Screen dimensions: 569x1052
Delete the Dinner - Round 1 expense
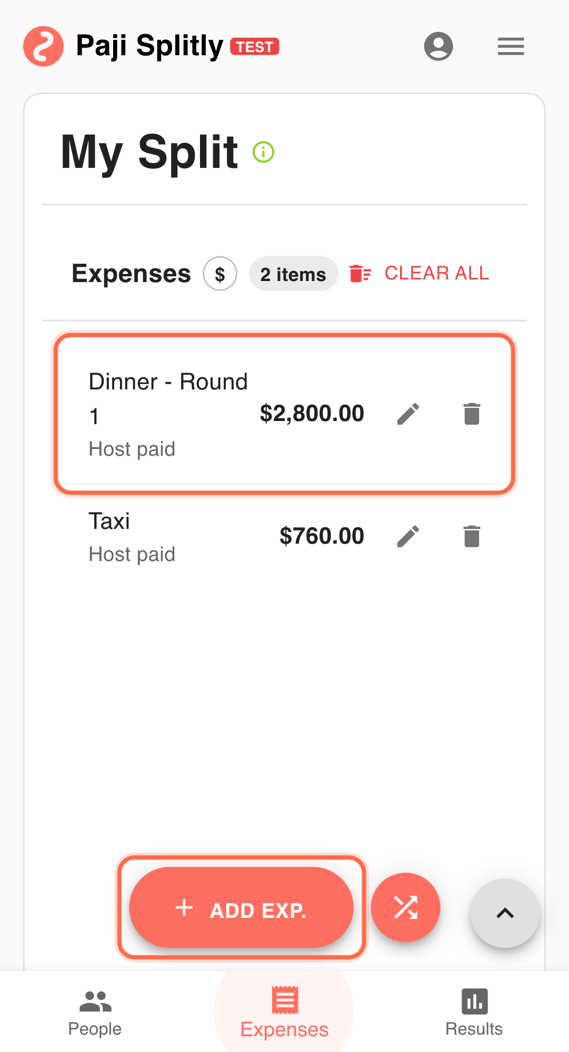point(472,414)
